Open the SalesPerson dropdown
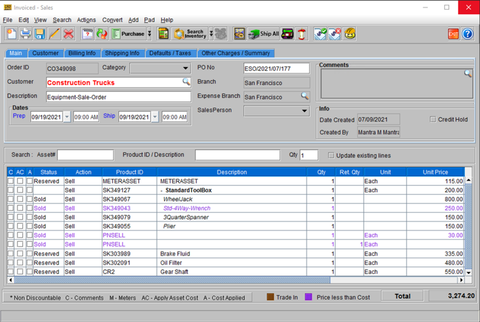The image size is (480, 322). click(x=304, y=111)
